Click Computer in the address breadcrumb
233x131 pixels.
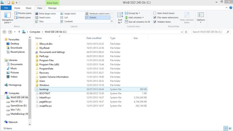[x=35, y=32]
